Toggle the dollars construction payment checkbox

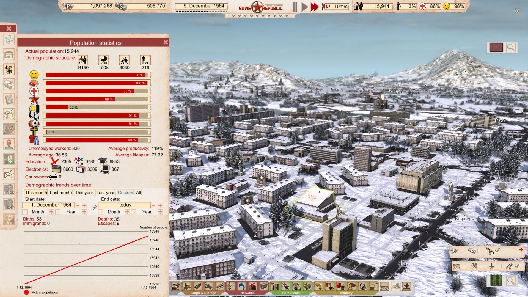point(480,251)
